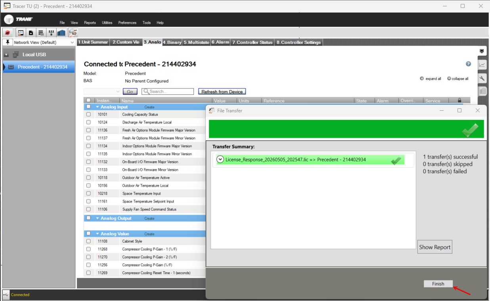Image resolution: width=490 pixels, height=301 pixels.
Task: Tick the select-all checkbox in table header
Action: 88,100
